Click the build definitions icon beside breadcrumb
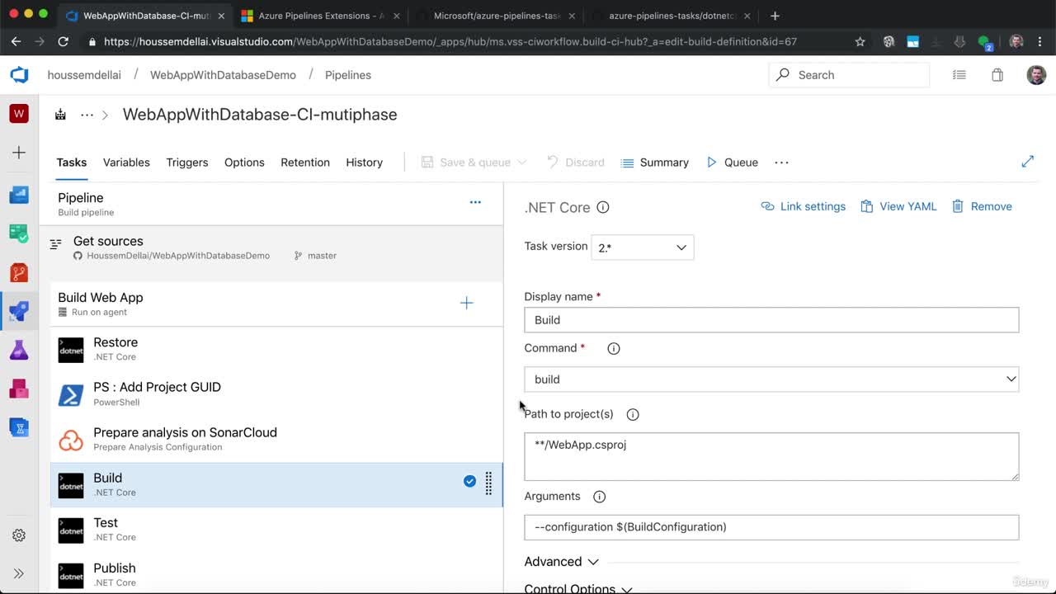1056x594 pixels. pyautogui.click(x=60, y=115)
